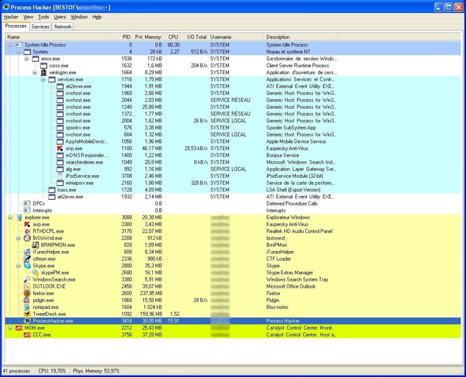Select the wmiapsrv.exe process row
Screen dimensions: 466x377
[x=233, y=183]
